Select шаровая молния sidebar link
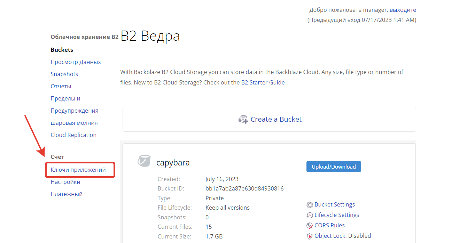The width and height of the screenshot is (467, 243). tap(74, 123)
